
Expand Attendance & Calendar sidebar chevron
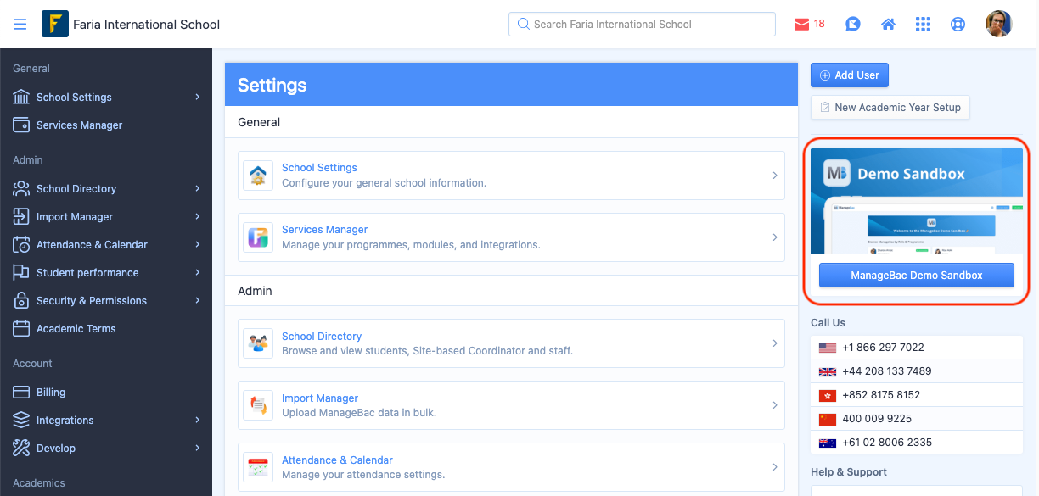pos(197,244)
